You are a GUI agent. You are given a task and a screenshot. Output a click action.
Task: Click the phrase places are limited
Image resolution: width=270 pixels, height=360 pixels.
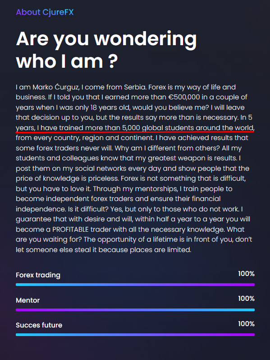[x=160, y=250]
